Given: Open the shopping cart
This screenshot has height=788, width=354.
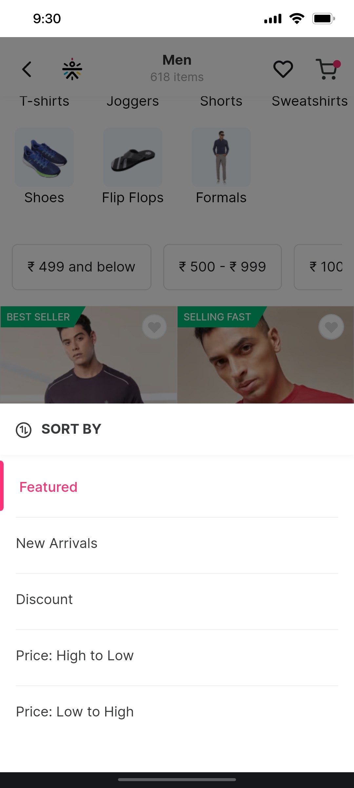Looking at the screenshot, I should [327, 69].
